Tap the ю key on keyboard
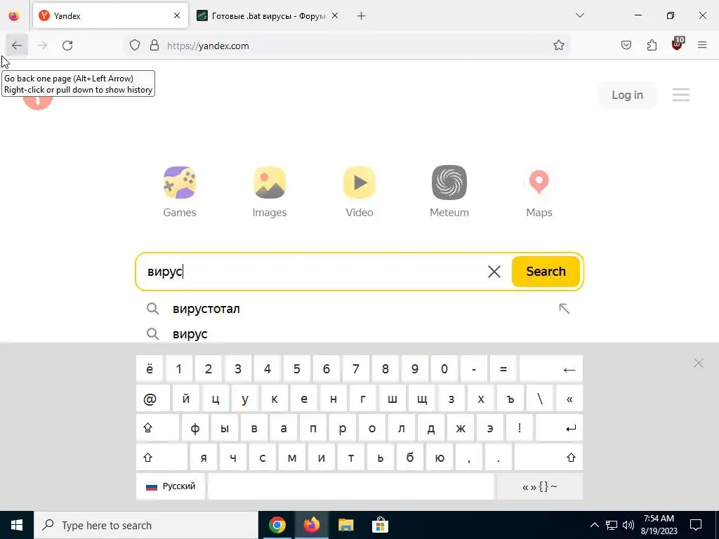 [440, 458]
